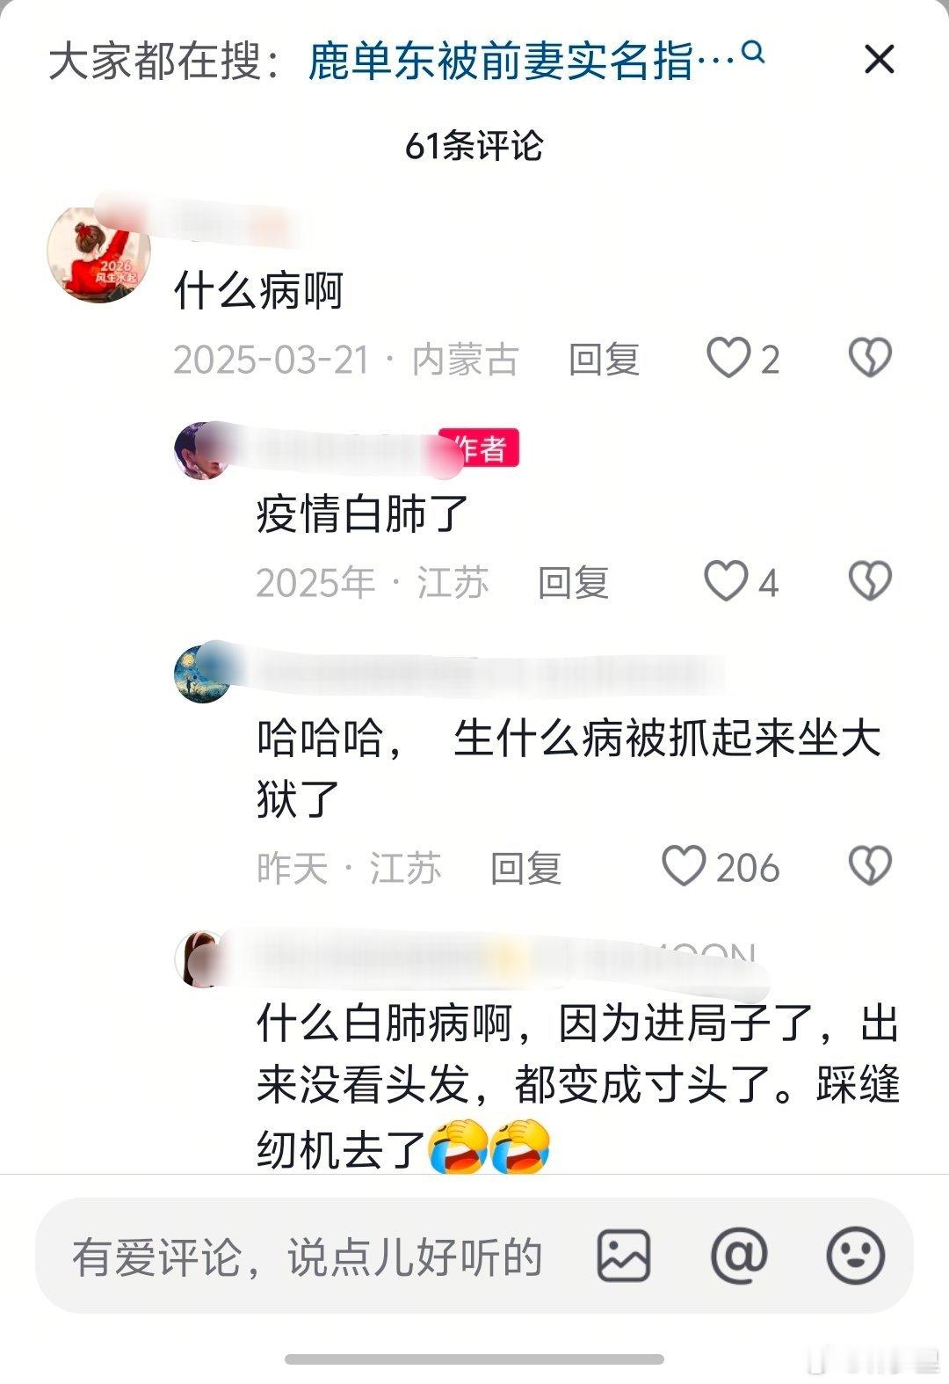Dislike the '什么病啊' comment broken heart
The height and width of the screenshot is (1384, 949).
pyautogui.click(x=870, y=358)
